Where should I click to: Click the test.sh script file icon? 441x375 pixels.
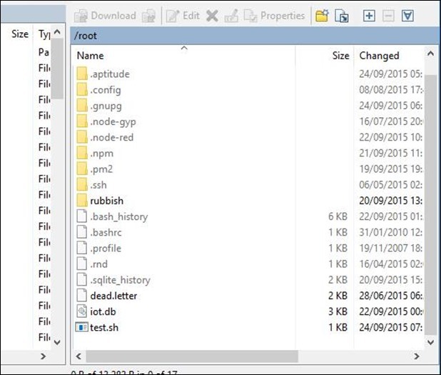82,327
